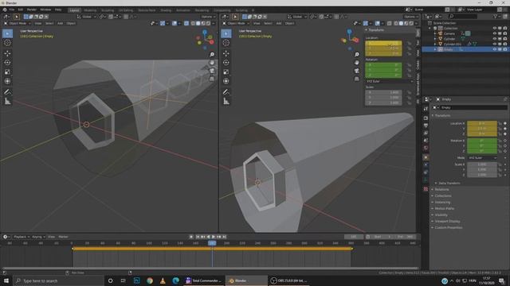Disable Camera in renders camera icon

pyautogui.click(x=505, y=33)
